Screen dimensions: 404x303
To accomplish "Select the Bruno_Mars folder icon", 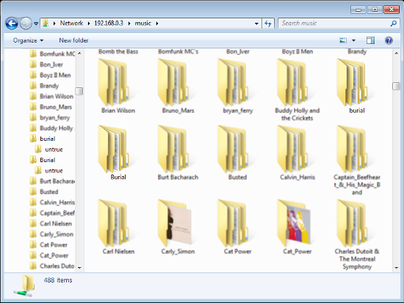I will [x=173, y=82].
